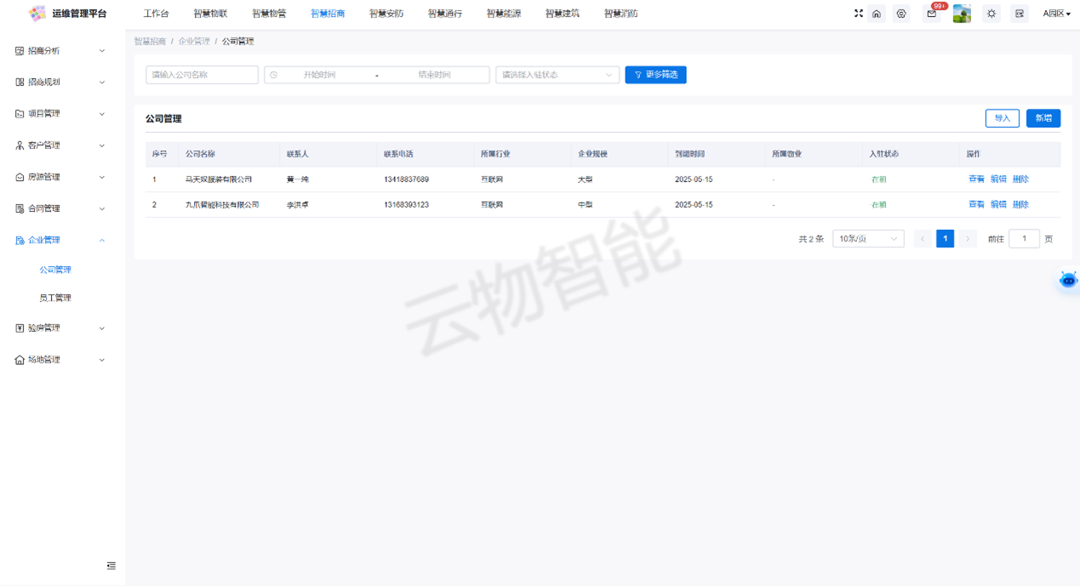Viewport: 1080px width, 586px height.
Task: Switch to the 智慧安防 top tab
Action: (x=386, y=14)
